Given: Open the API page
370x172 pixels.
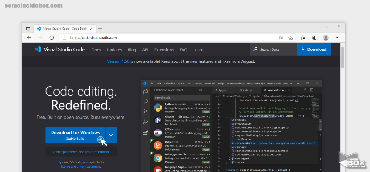Looking at the screenshot, I should click(x=145, y=50).
